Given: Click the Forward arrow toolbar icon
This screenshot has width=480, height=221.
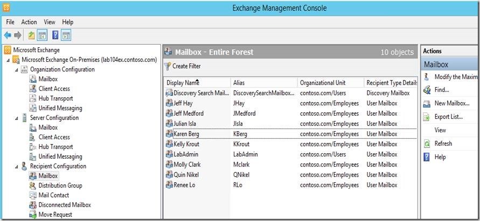Looking at the screenshot, I should click(x=18, y=35).
